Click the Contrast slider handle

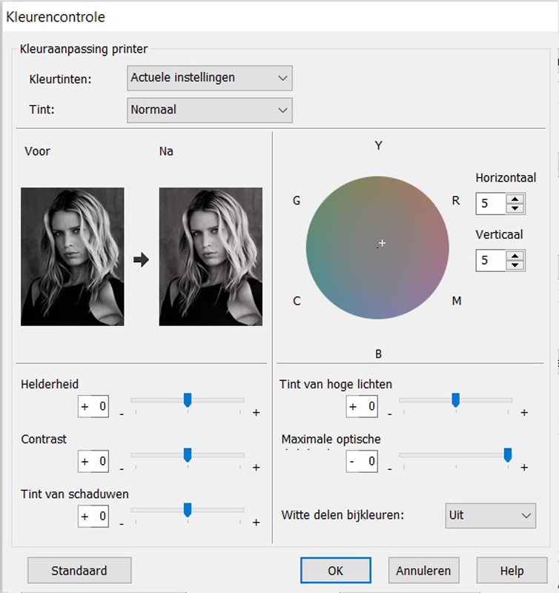pyautogui.click(x=188, y=455)
